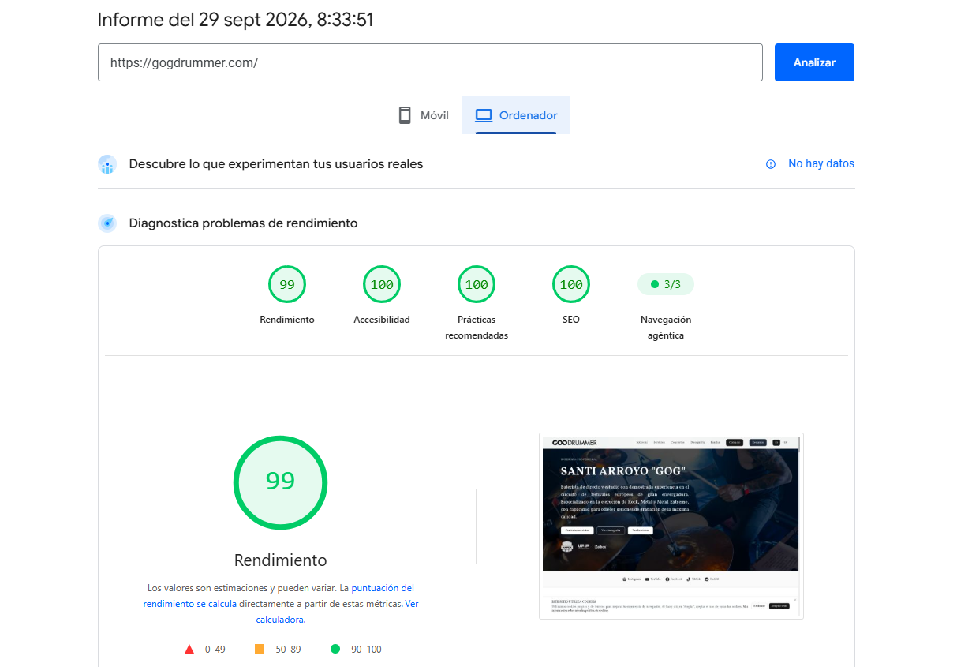Jump to Prácticas recomendadas score gauge
The image size is (957, 667).
pos(477,284)
